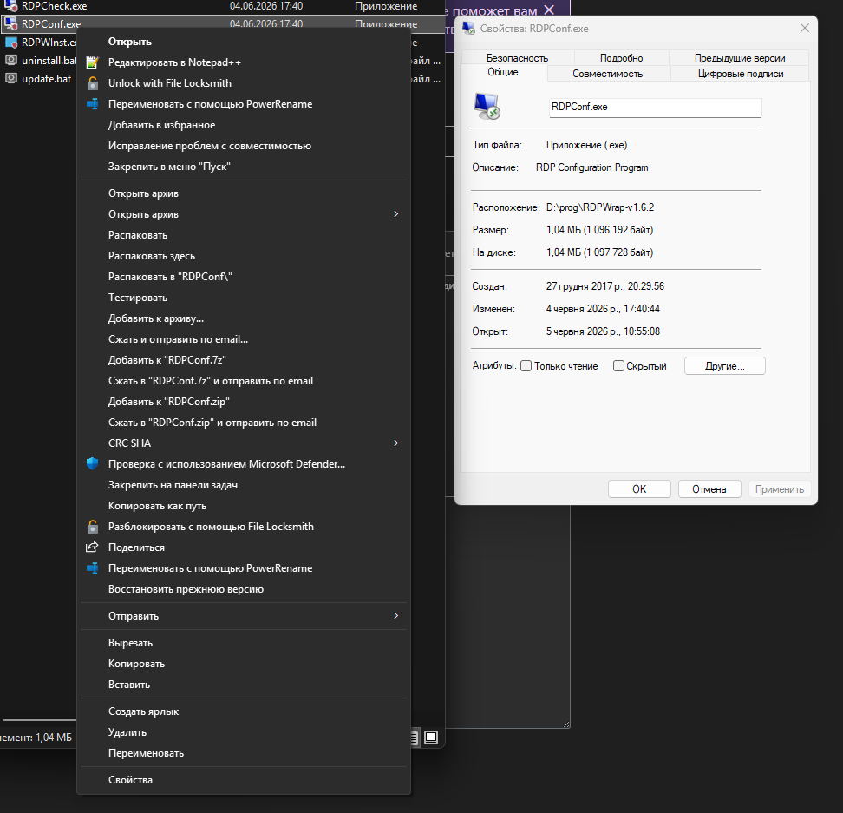Screen dimensions: 843x813
Task: Click the RDPCheck.exe file icon
Action: [x=10, y=6]
